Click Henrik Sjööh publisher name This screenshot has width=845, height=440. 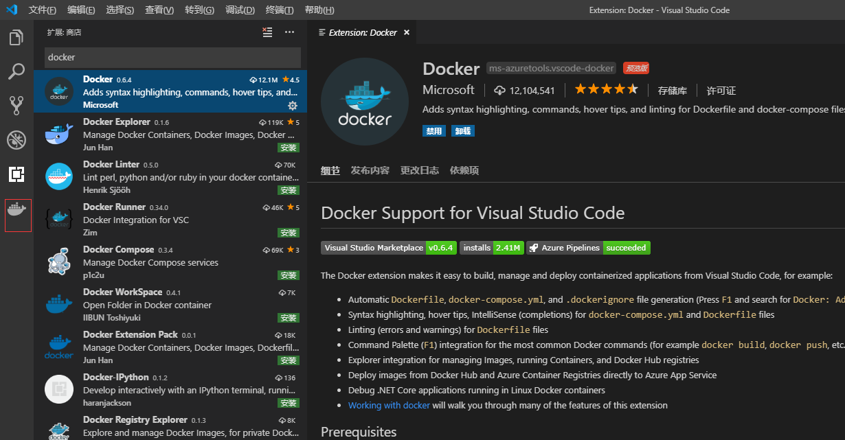[x=106, y=190]
